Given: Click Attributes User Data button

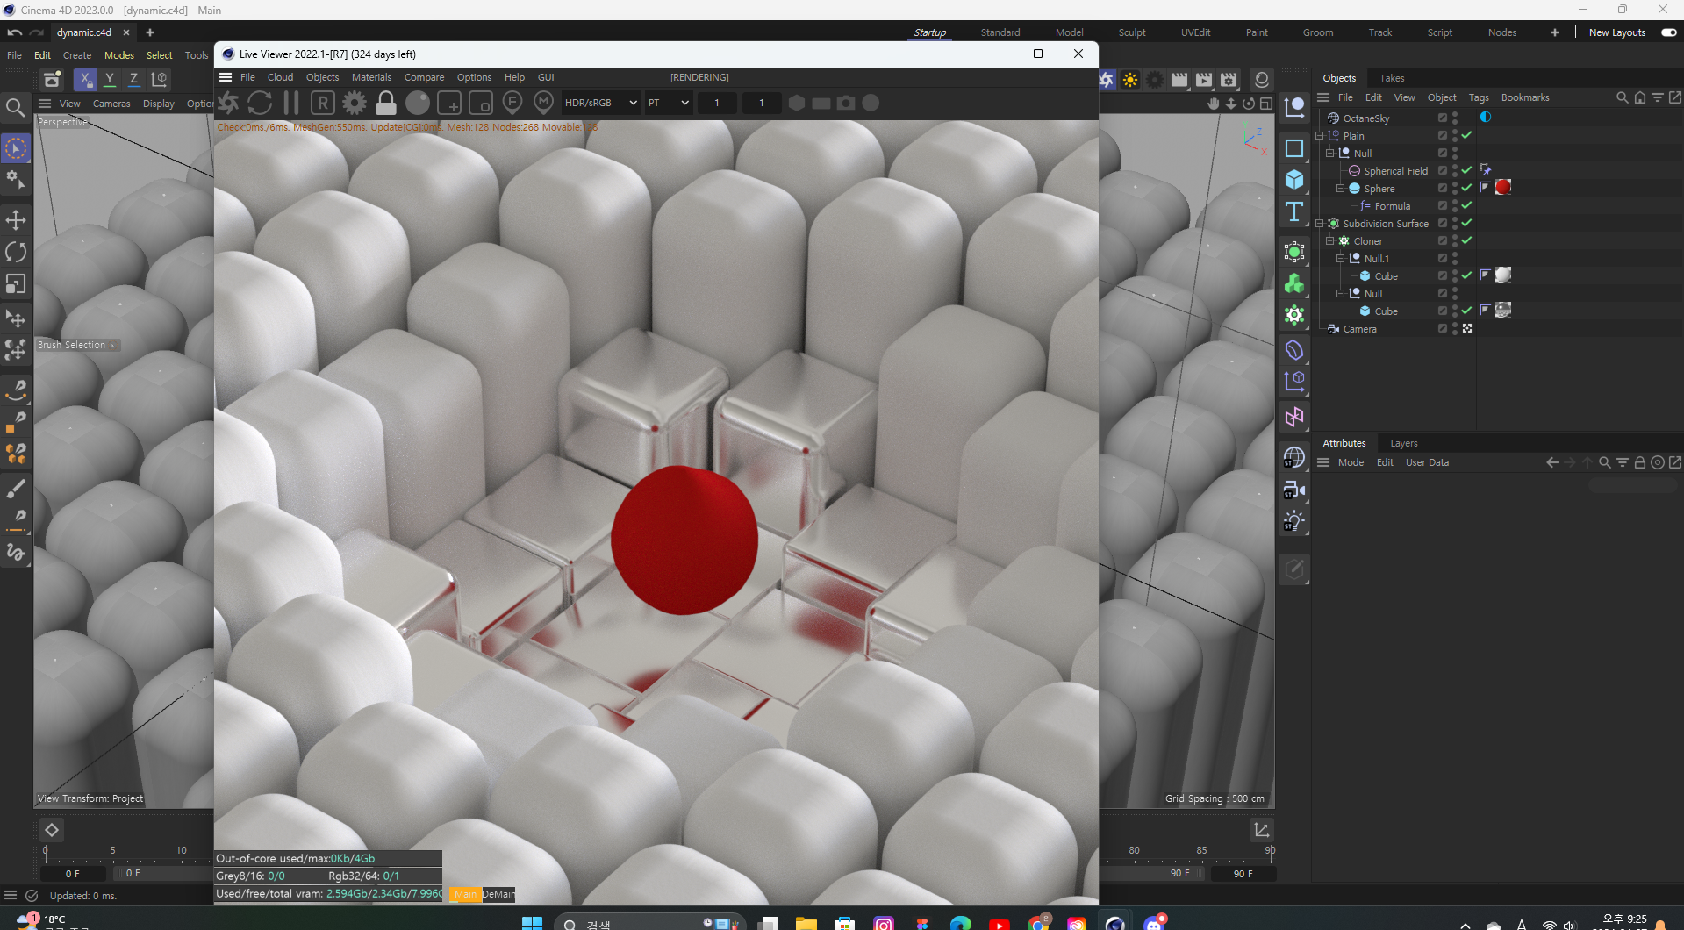Looking at the screenshot, I should point(1427,462).
